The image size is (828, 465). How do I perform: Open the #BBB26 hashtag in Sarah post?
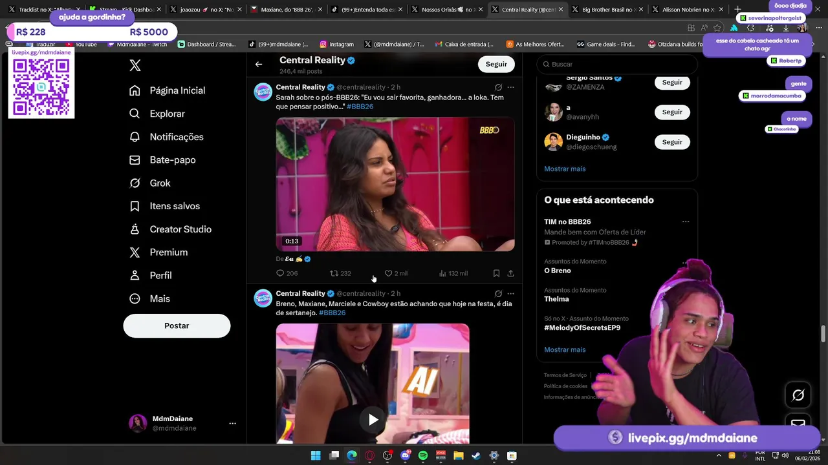(x=360, y=107)
